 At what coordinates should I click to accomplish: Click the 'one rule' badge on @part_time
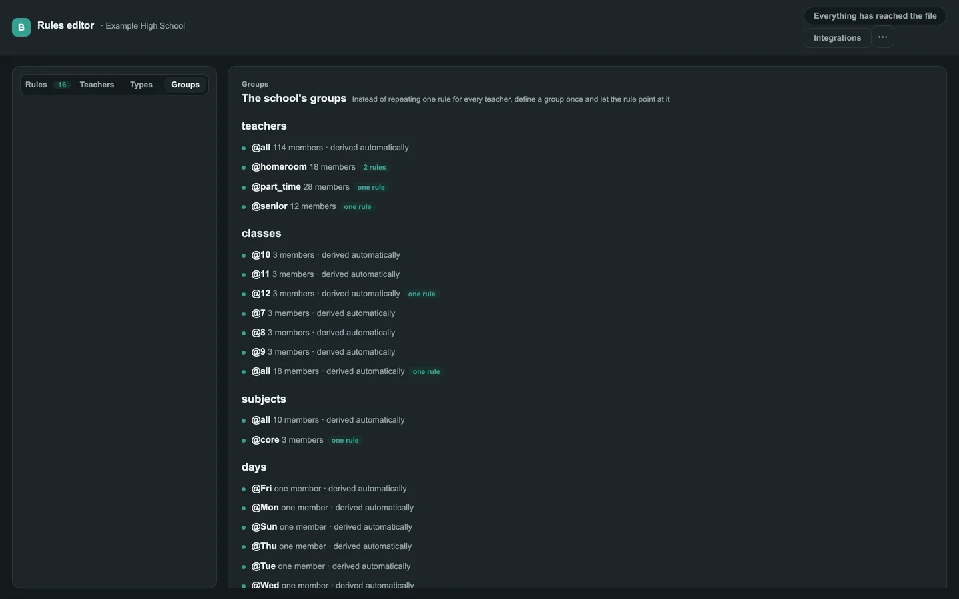click(x=371, y=188)
